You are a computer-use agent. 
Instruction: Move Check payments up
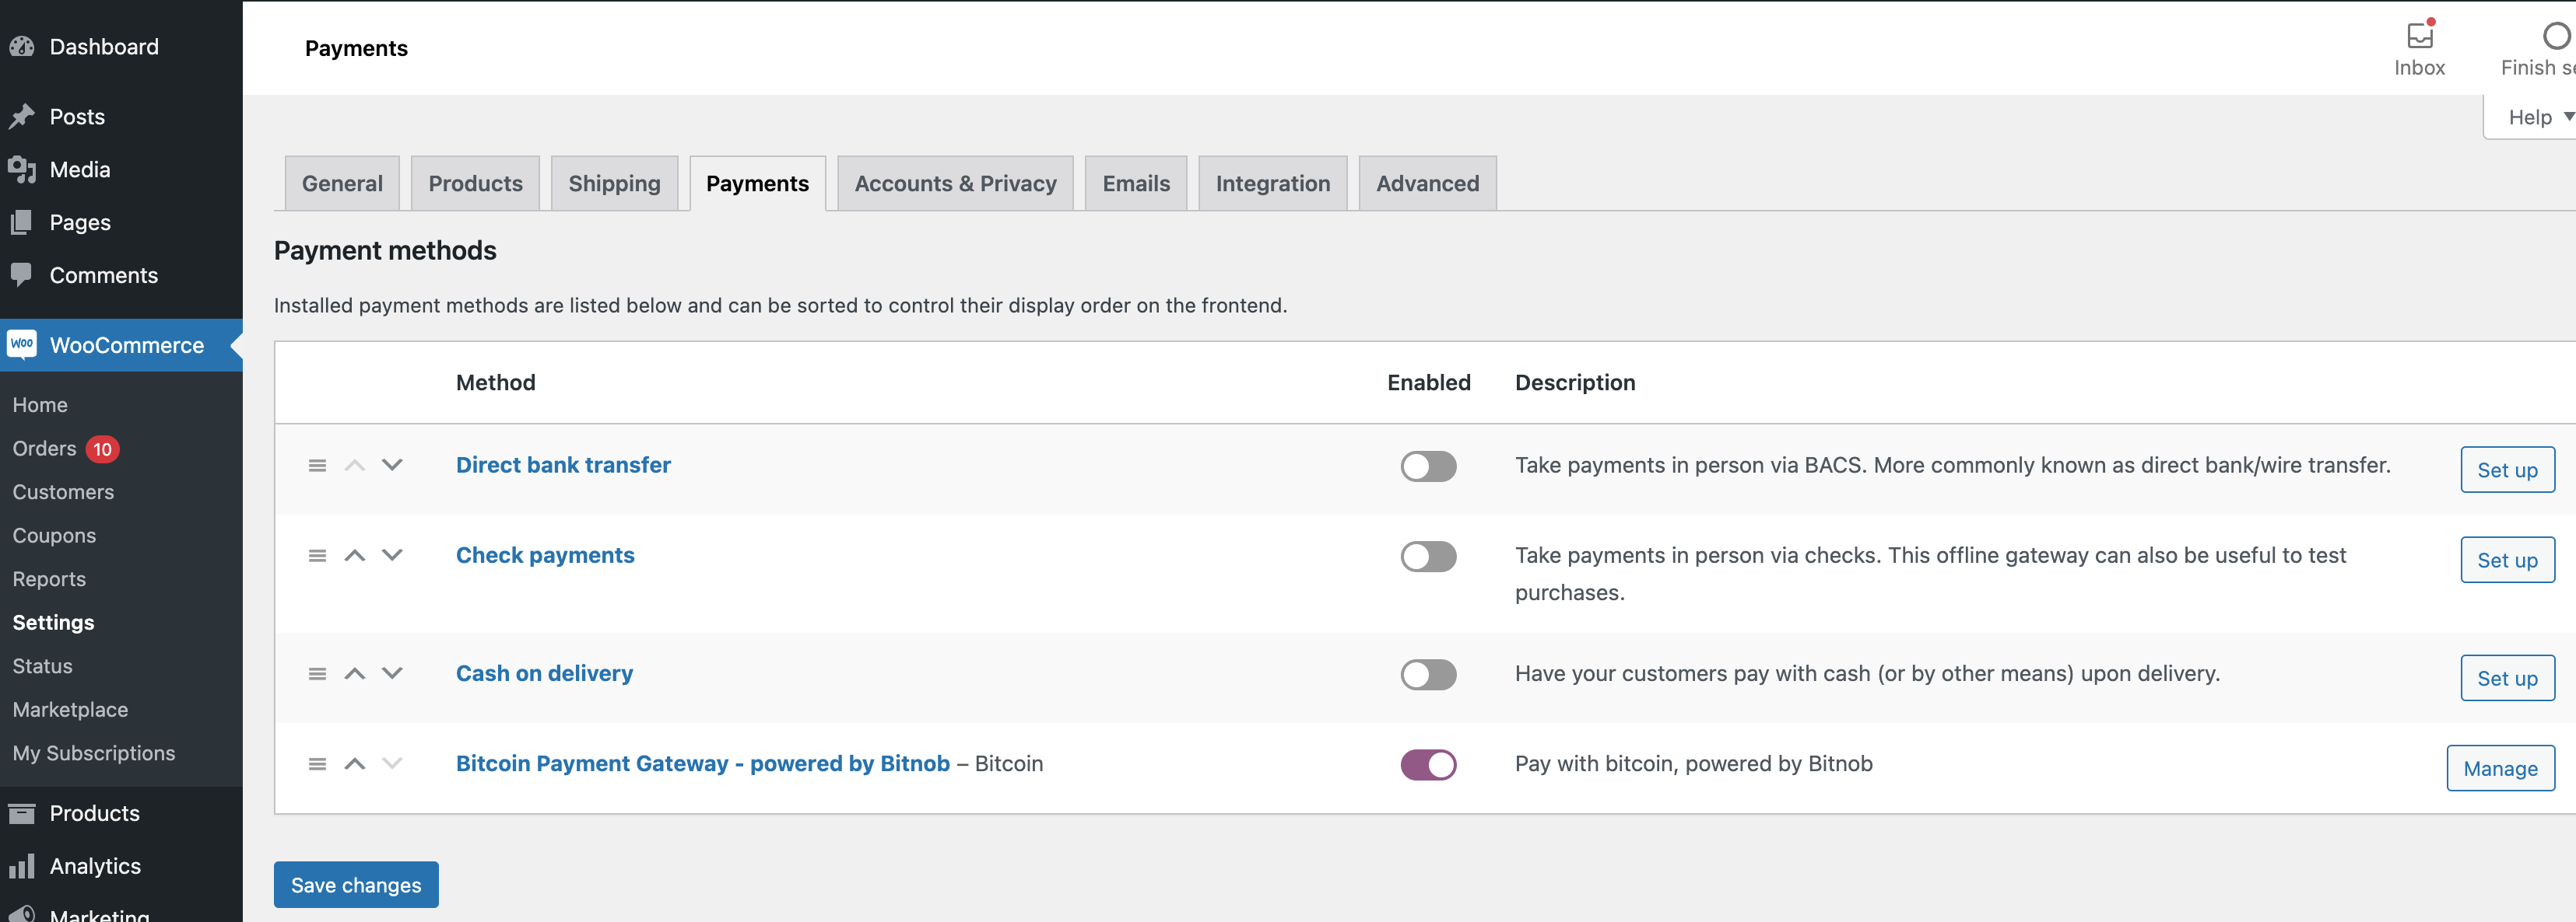[354, 555]
